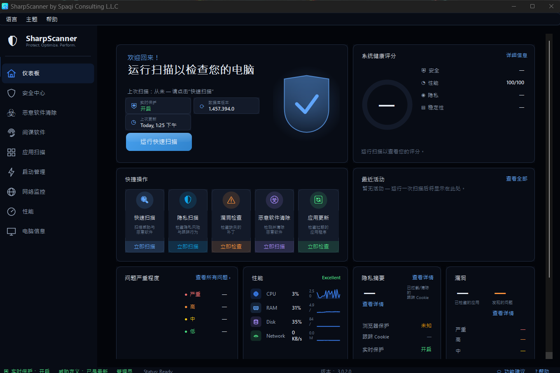
Task: Click the shield icon on the 隐私扫描 card
Action: (188, 200)
